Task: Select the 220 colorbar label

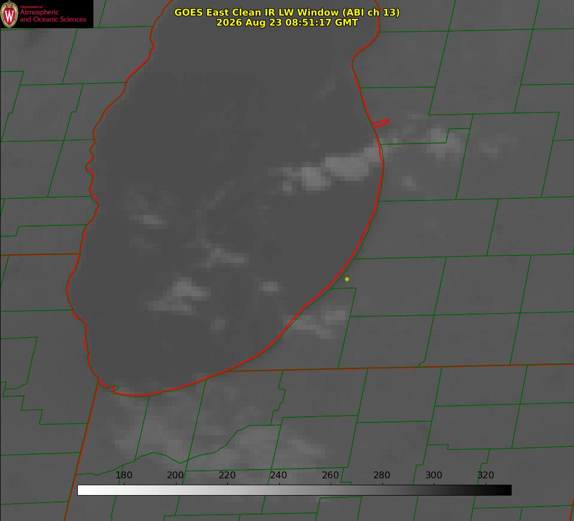Action: click(227, 475)
